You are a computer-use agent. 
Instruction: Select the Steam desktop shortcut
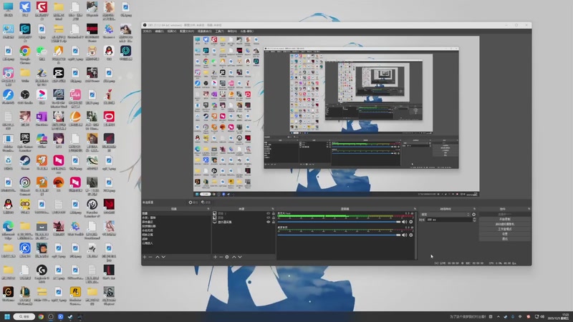[x=25, y=162]
